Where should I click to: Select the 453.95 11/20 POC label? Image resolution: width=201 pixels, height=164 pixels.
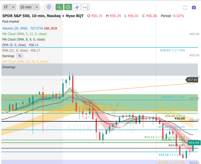coord(171,162)
